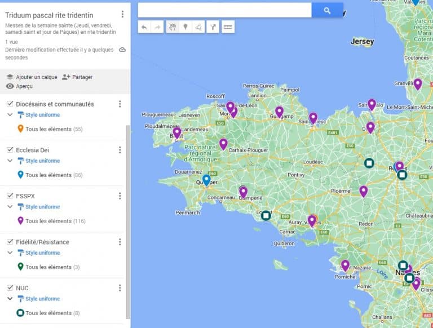Image resolution: width=433 pixels, height=328 pixels.
Task: Open Diocésains et communautés layer options menu
Action: point(120,104)
